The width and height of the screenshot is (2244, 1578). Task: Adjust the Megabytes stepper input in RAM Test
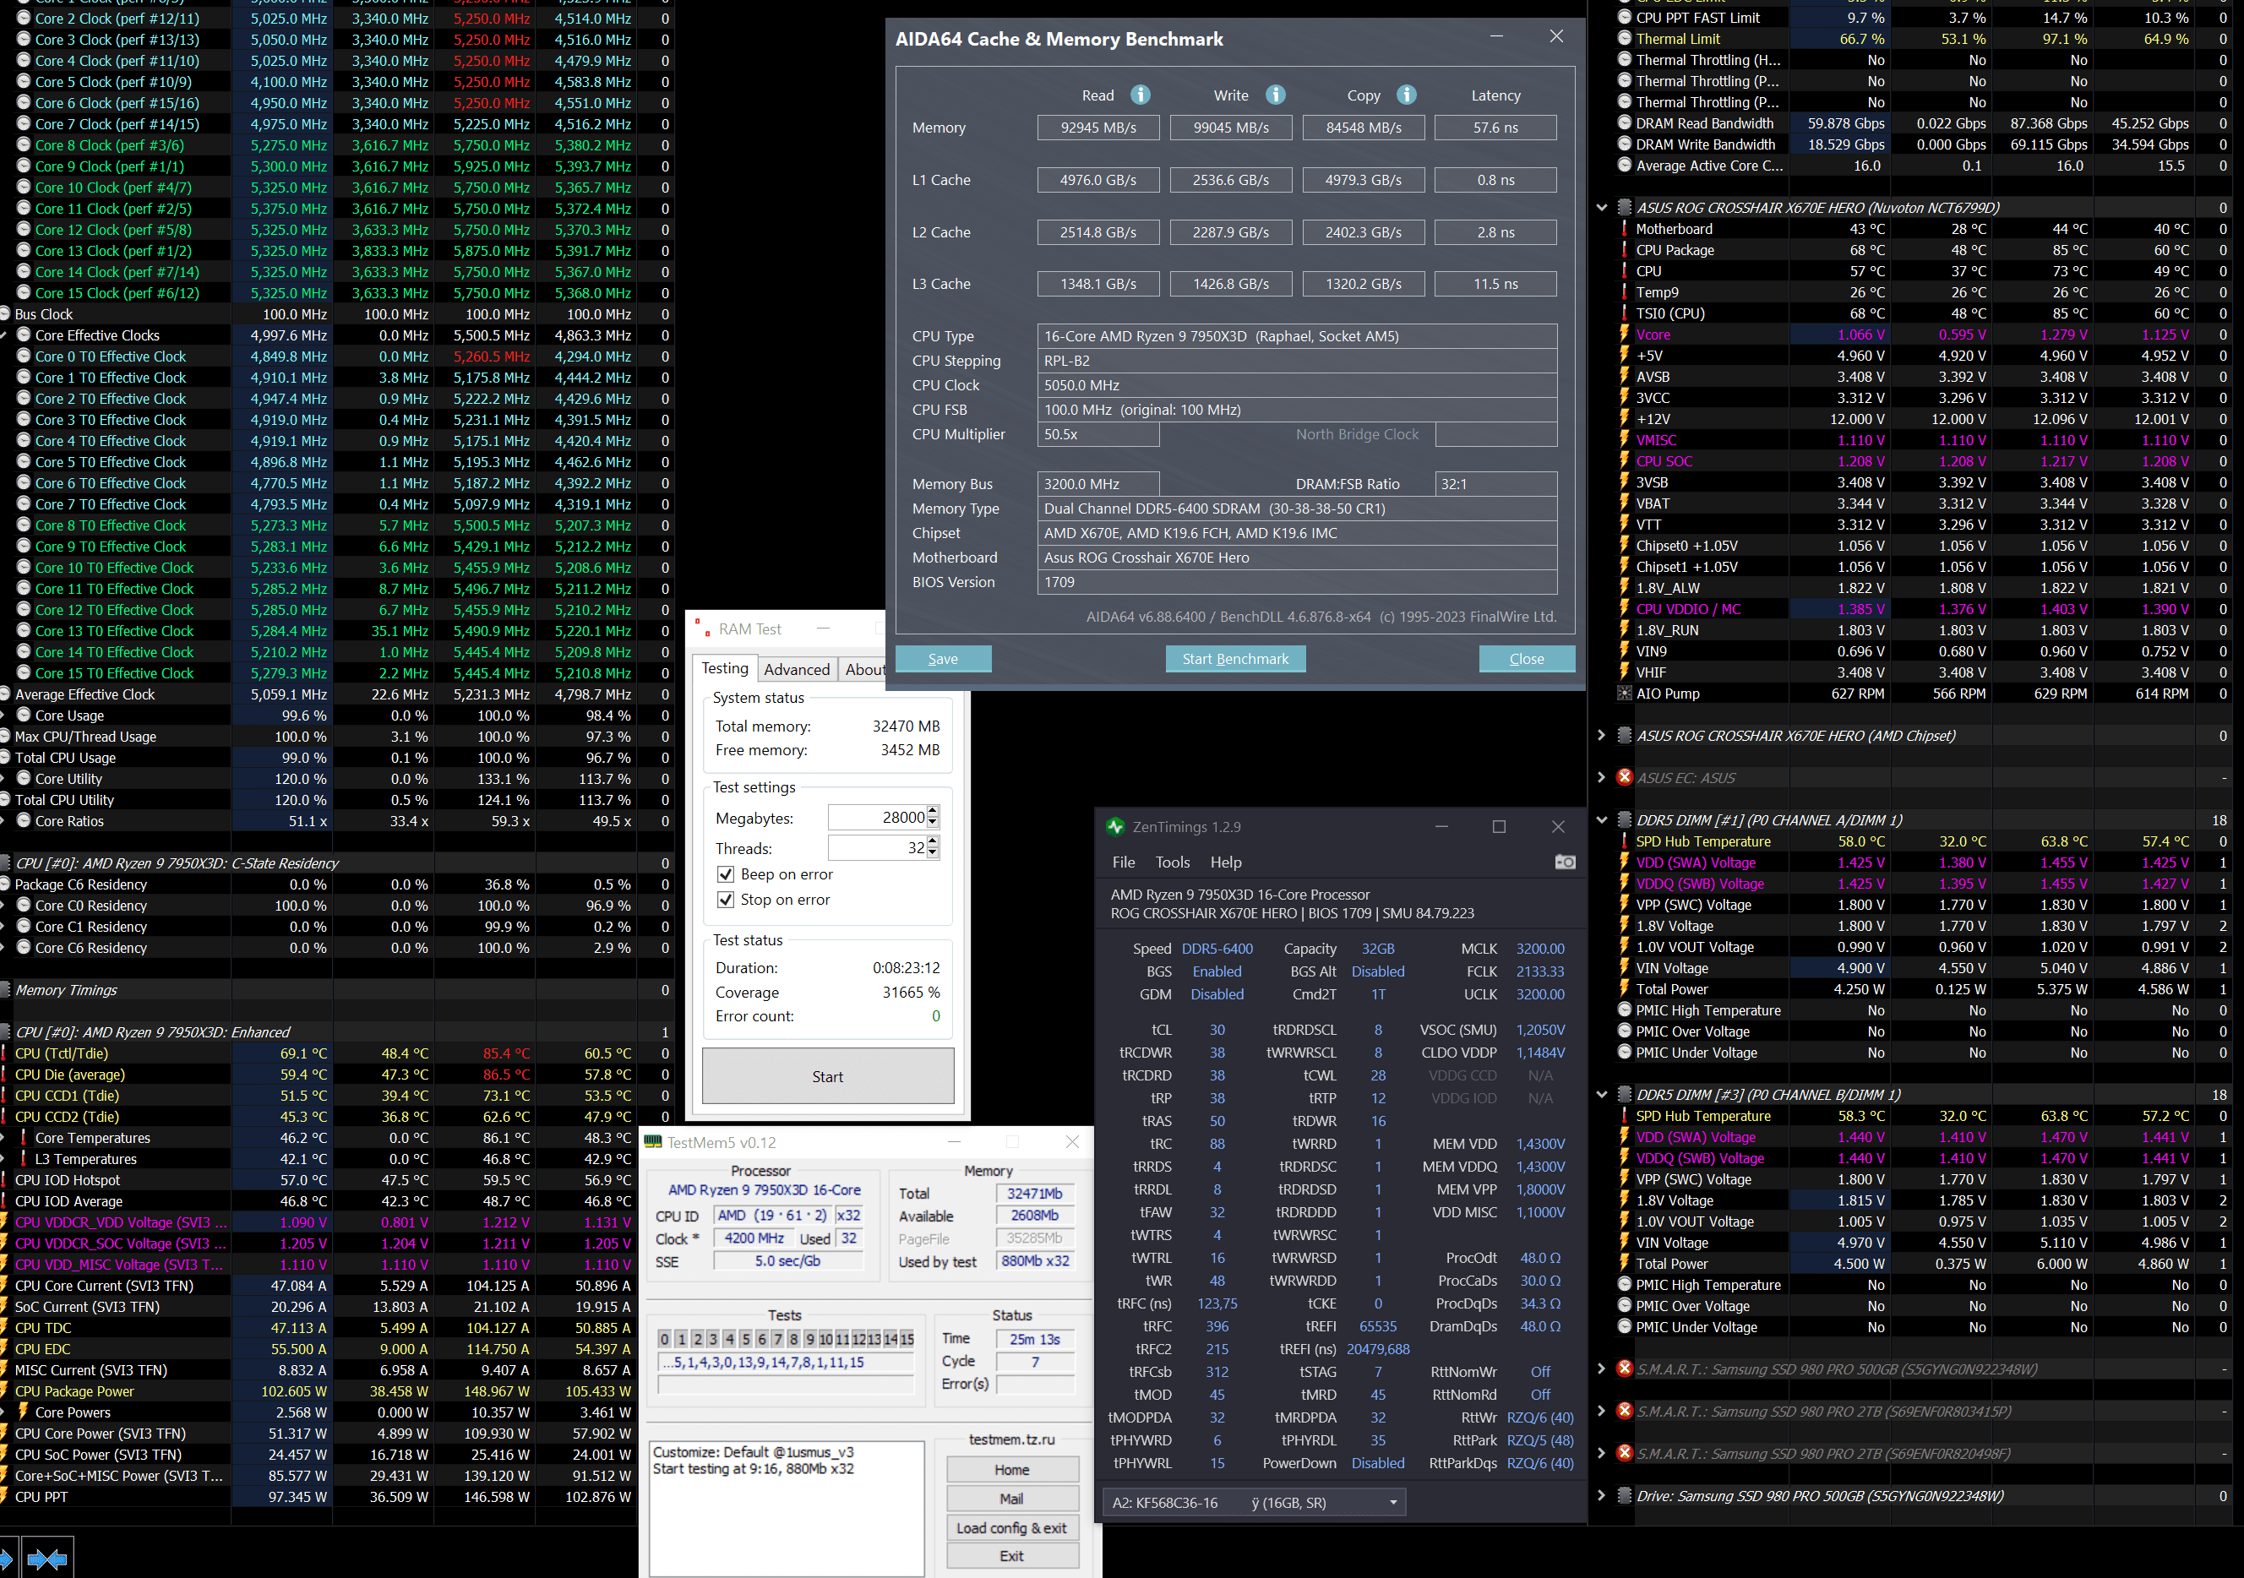[928, 818]
